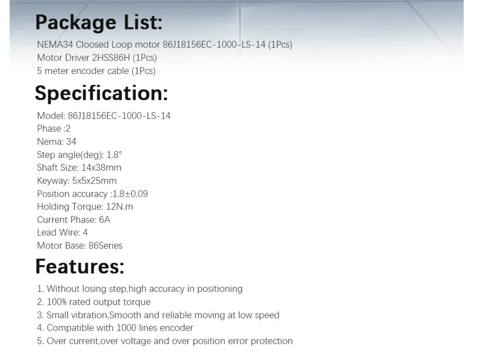The image size is (481, 363).
Task: Click the 'Motor Driver 2HSS86H (1Pcs)' line
Action: [x=97, y=58]
